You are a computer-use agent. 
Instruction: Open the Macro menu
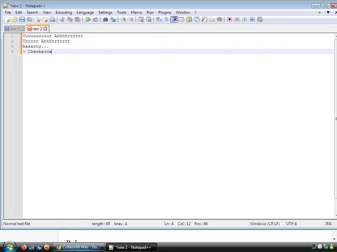coord(137,12)
